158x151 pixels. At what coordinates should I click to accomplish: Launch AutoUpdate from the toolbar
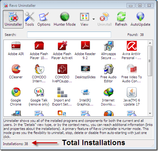[x=140, y=19]
